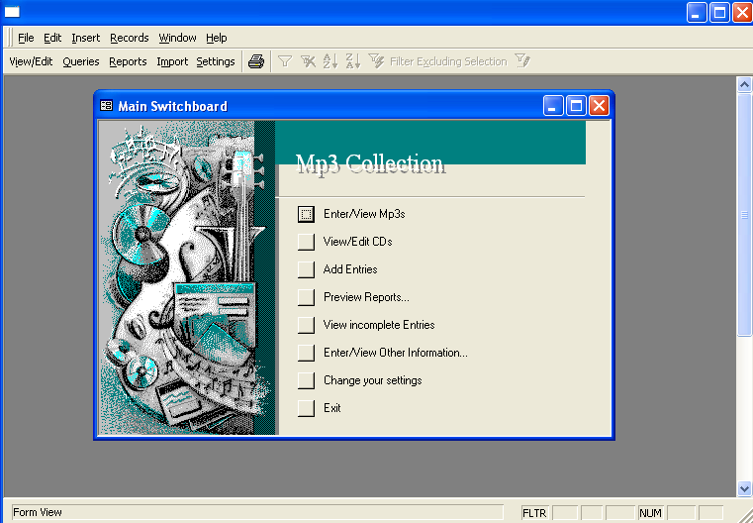Viewport: 753px width, 523px height.
Task: Click the Change your settings label
Action: [x=373, y=380]
